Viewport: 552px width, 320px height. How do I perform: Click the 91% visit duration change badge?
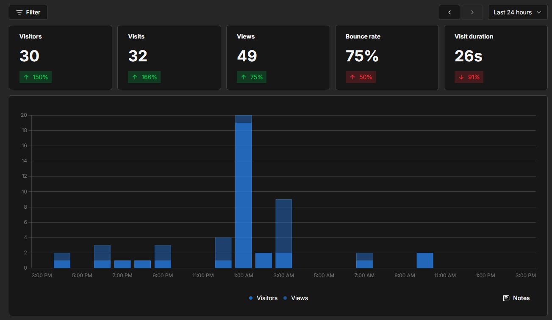click(x=469, y=77)
